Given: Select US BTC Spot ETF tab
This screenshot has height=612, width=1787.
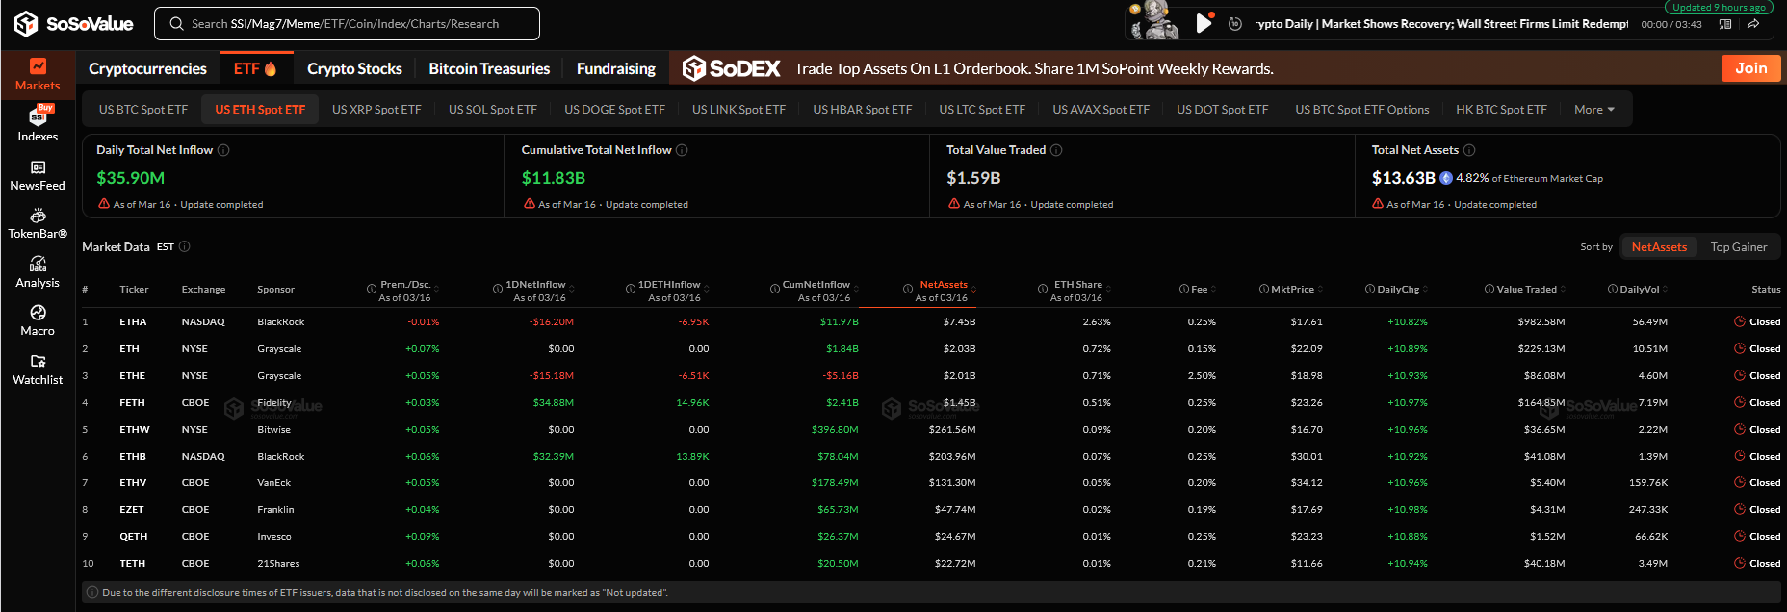Looking at the screenshot, I should 143,110.
